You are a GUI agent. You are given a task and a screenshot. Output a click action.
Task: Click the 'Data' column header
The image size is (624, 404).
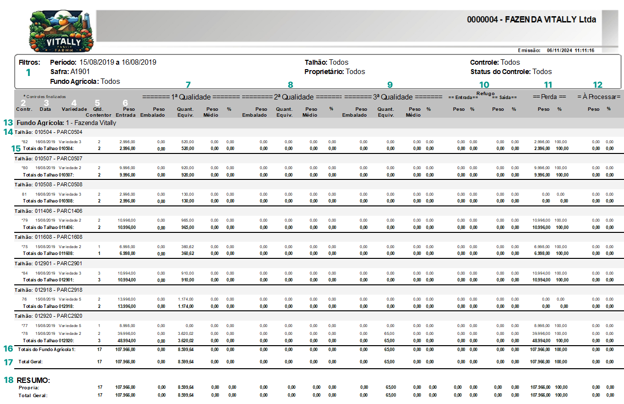coord(45,109)
